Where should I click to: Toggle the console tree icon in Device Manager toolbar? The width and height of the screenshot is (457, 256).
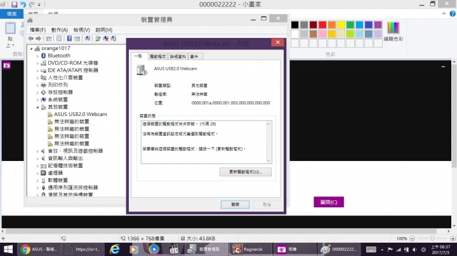pos(49,39)
